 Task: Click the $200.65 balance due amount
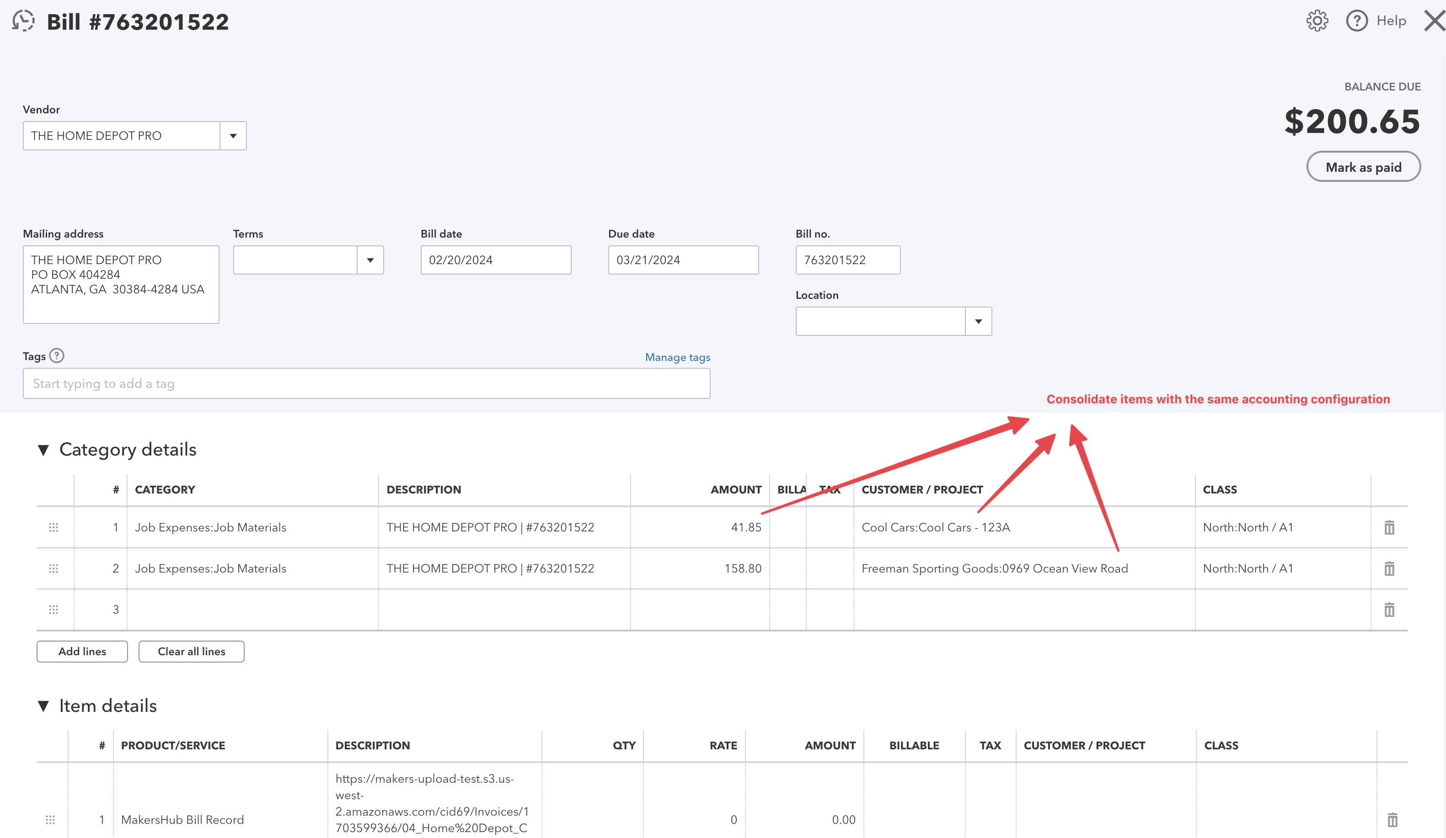coord(1352,122)
